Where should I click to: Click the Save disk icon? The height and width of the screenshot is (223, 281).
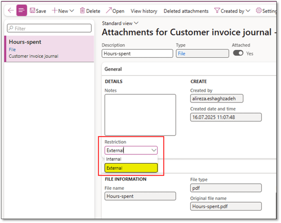coord(32,11)
